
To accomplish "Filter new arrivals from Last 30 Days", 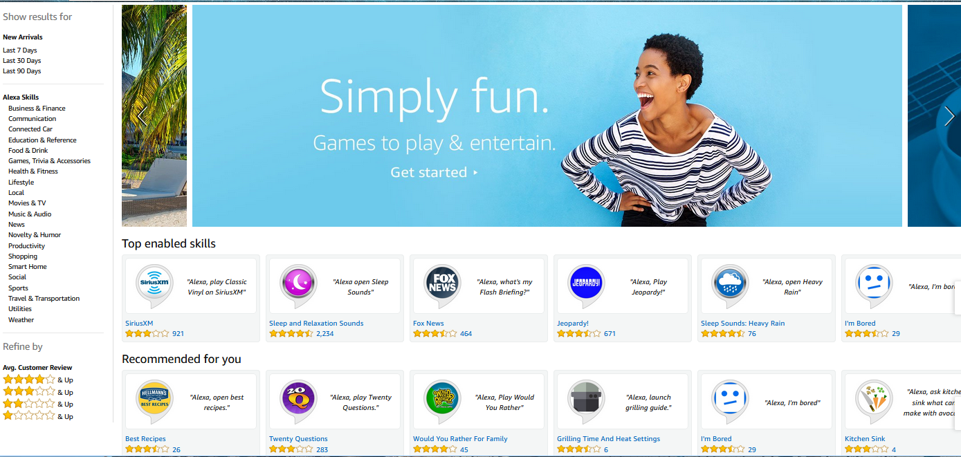I will (22, 61).
